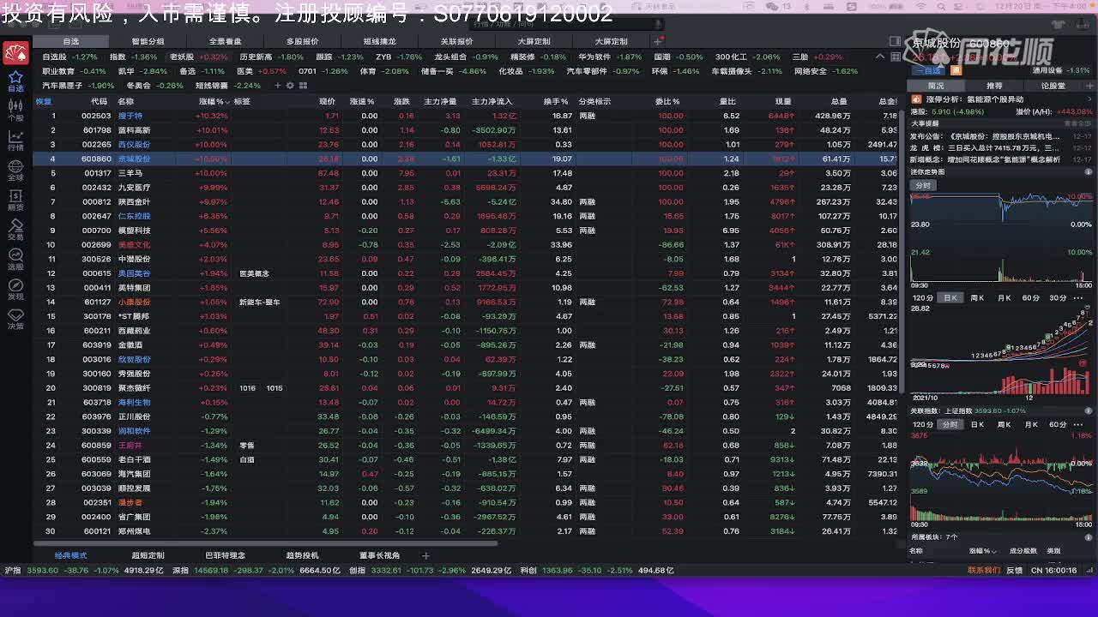Select row 小康股份 601127
The height and width of the screenshot is (617, 1098).
point(465,302)
